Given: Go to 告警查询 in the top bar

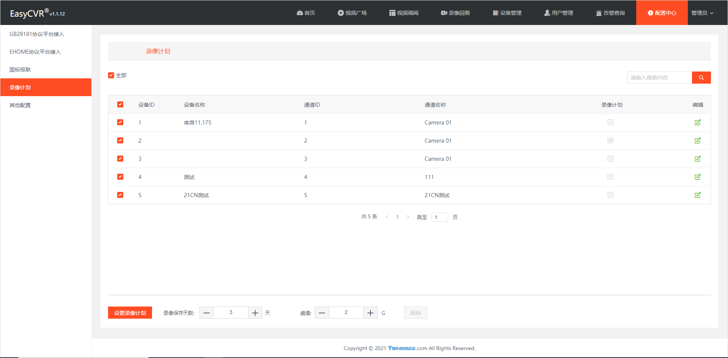Looking at the screenshot, I should pos(610,13).
